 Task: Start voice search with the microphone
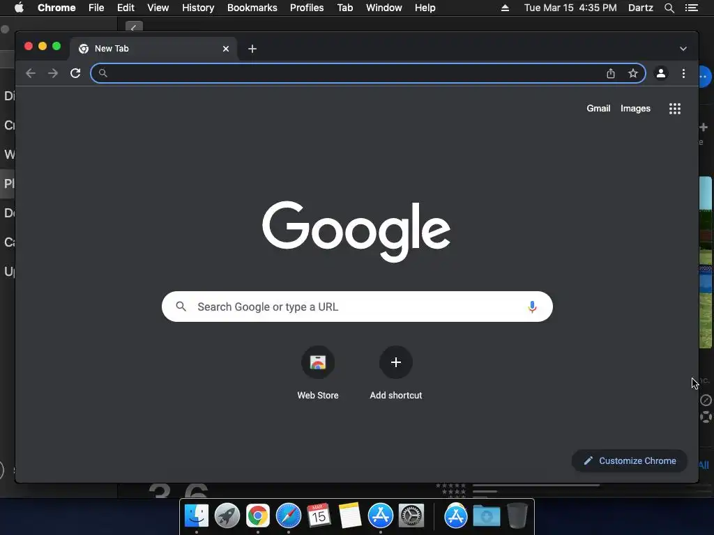pyautogui.click(x=532, y=307)
